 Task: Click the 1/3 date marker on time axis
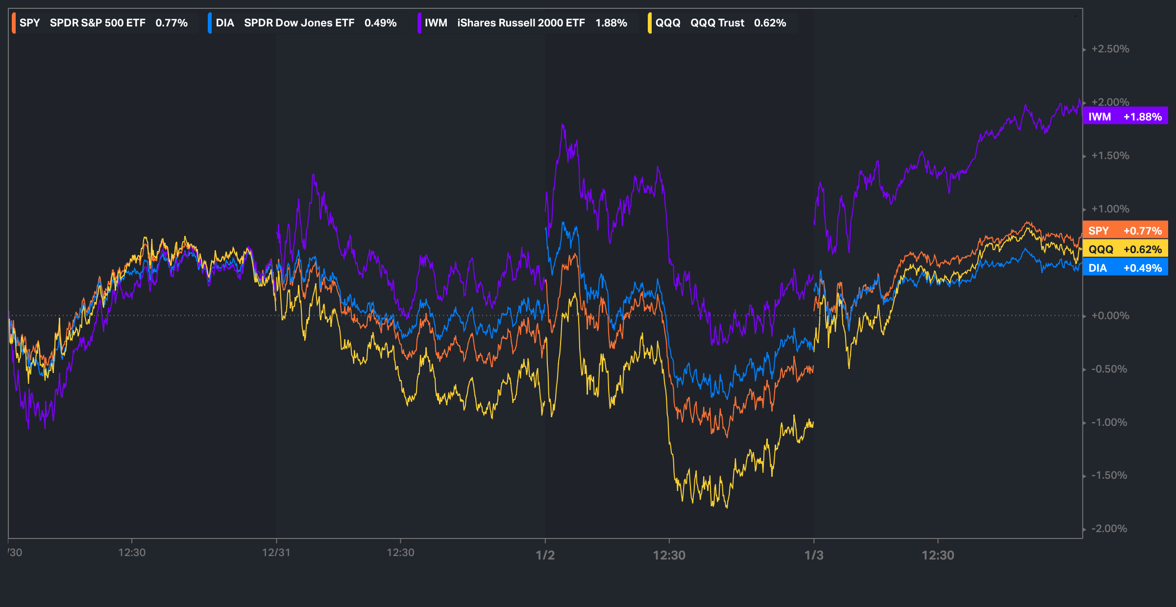click(x=814, y=555)
